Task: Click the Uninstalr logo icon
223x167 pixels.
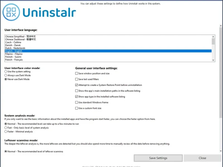Action: [x=11, y=12]
